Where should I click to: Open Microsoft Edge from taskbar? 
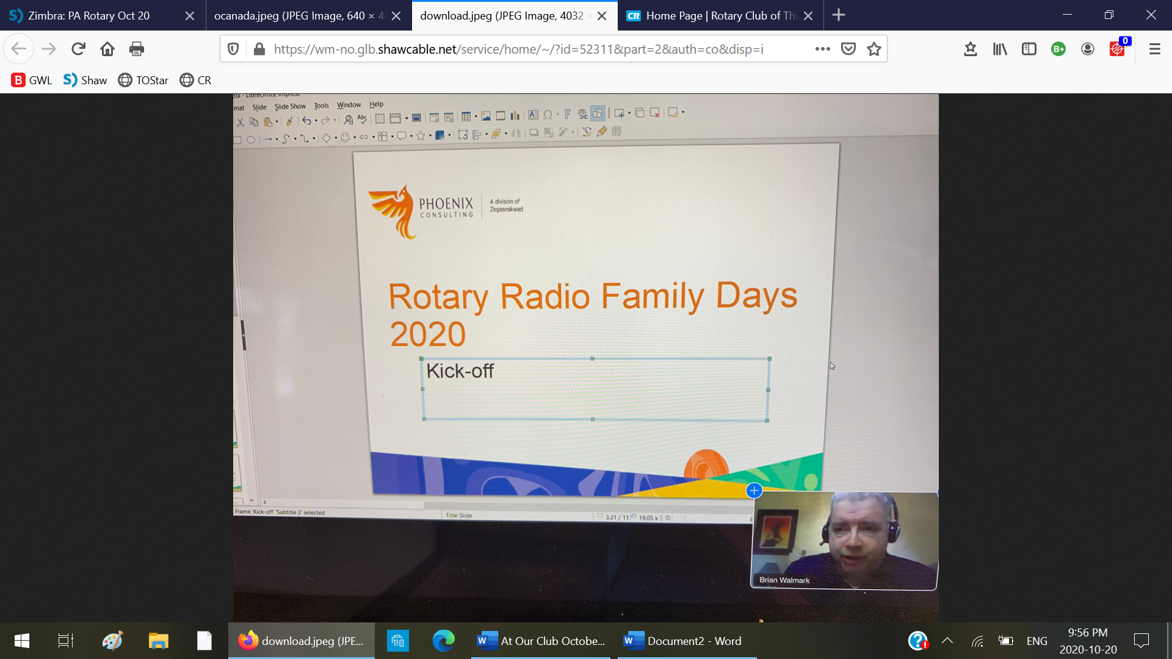pos(444,641)
